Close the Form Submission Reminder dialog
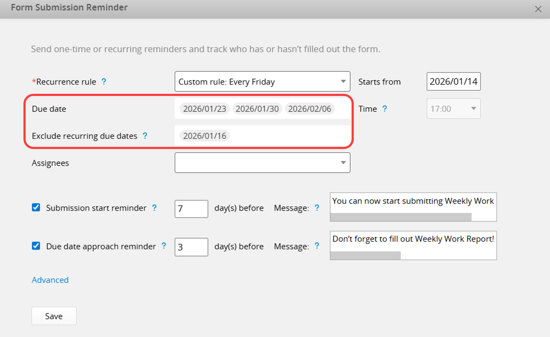The width and height of the screenshot is (550, 337). pyautogui.click(x=538, y=9)
